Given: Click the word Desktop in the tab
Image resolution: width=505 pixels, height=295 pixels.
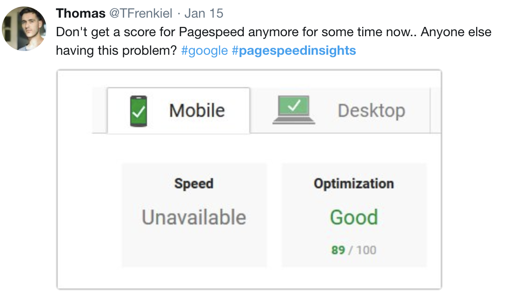Looking at the screenshot, I should coord(372,111).
